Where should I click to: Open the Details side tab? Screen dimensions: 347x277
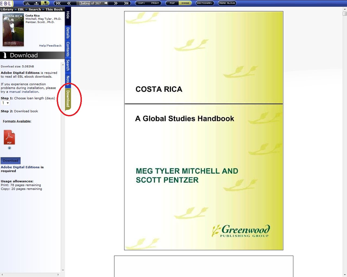(68, 33)
